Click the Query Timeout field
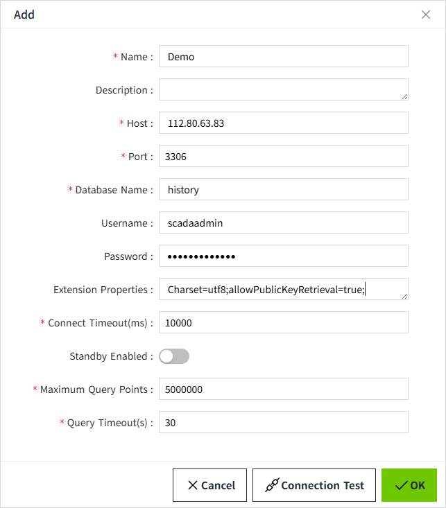The width and height of the screenshot is (446, 508). point(283,423)
